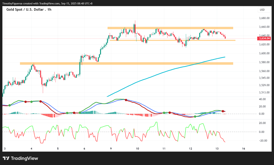Select date 11 on the time axis
Screen dimensions: 274x165
point(164,149)
